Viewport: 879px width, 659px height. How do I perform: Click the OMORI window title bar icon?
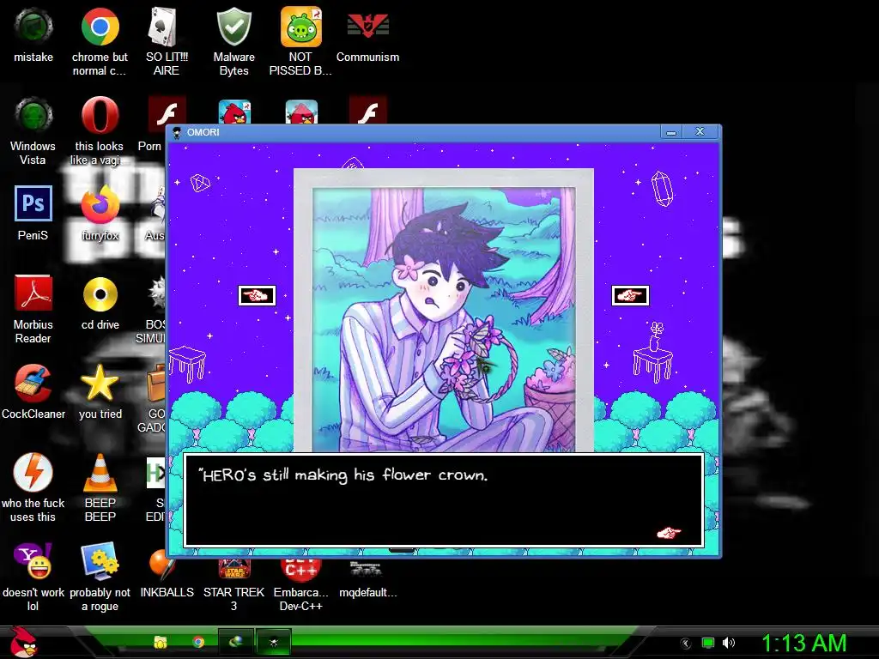(177, 132)
